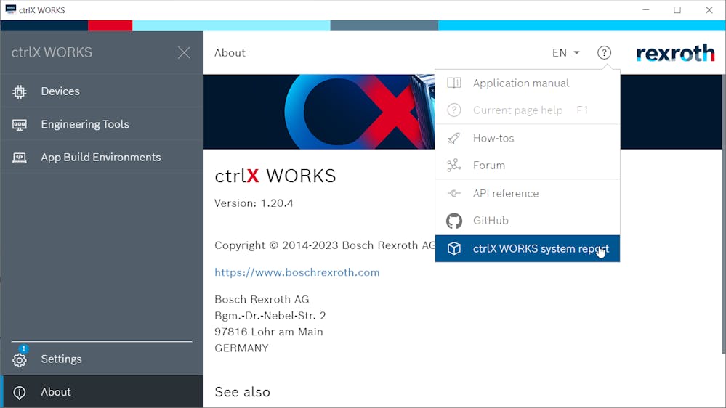Click the Bgm.-Dr.-Nebel-Str. 2 address line
This screenshot has height=408, width=726.
point(270,316)
